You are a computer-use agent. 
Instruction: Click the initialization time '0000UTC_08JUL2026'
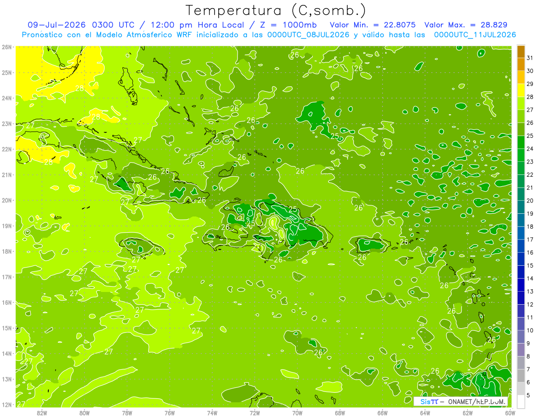308,34
